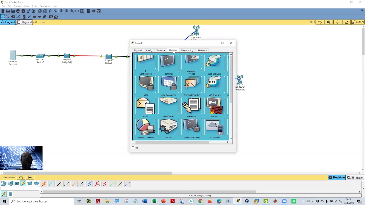The height and width of the screenshot is (205, 365).
Task: Click the New file toolbar icon
Action: point(3,11)
